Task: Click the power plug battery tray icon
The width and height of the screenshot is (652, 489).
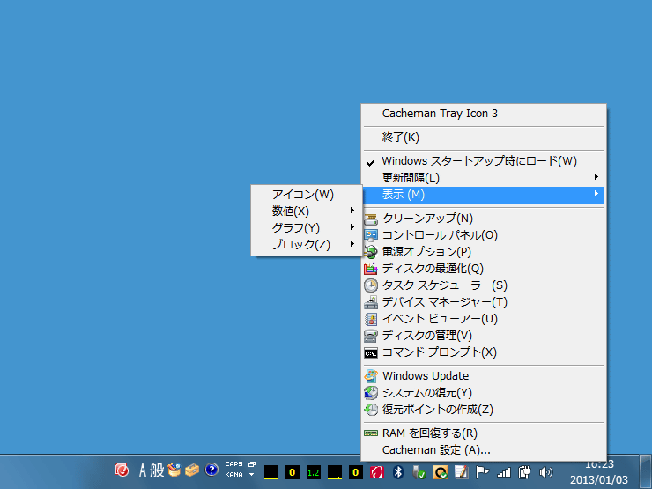Action: click(x=525, y=472)
